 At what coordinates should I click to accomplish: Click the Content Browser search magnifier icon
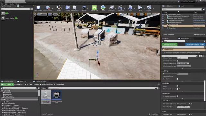(156, 88)
